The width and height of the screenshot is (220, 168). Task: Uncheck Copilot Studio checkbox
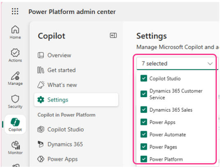(x=144, y=78)
